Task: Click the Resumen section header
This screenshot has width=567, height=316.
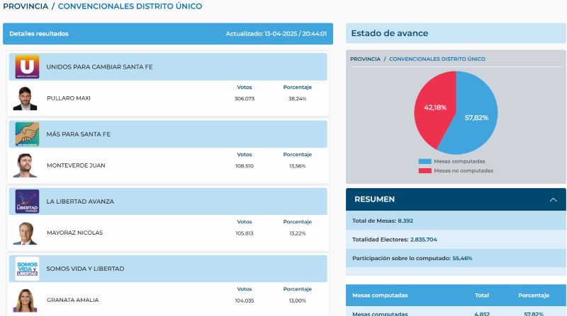Action: (x=374, y=199)
